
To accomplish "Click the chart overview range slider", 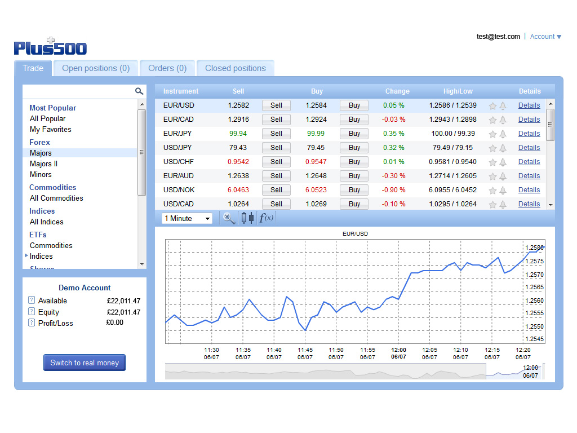I will coord(515,371).
